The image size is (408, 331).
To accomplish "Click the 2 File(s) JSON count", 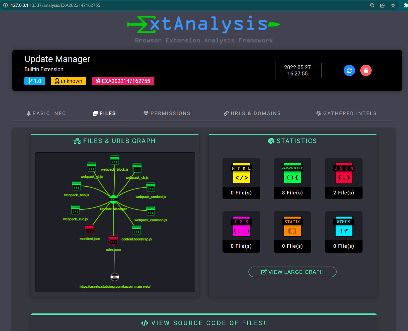I will (x=344, y=193).
